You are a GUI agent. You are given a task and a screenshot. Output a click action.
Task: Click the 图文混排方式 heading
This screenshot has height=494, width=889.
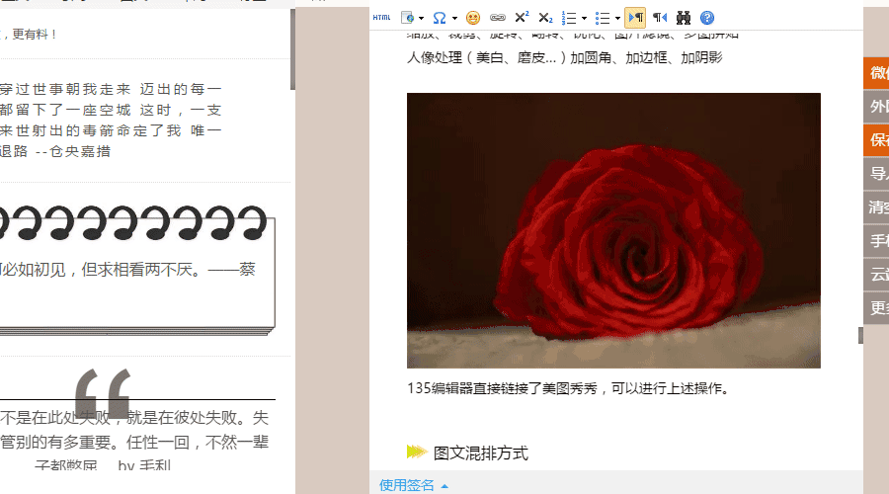481,453
